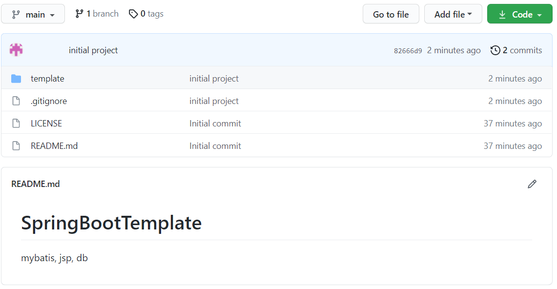Open LICENSE row's Initial commit message

[215, 124]
